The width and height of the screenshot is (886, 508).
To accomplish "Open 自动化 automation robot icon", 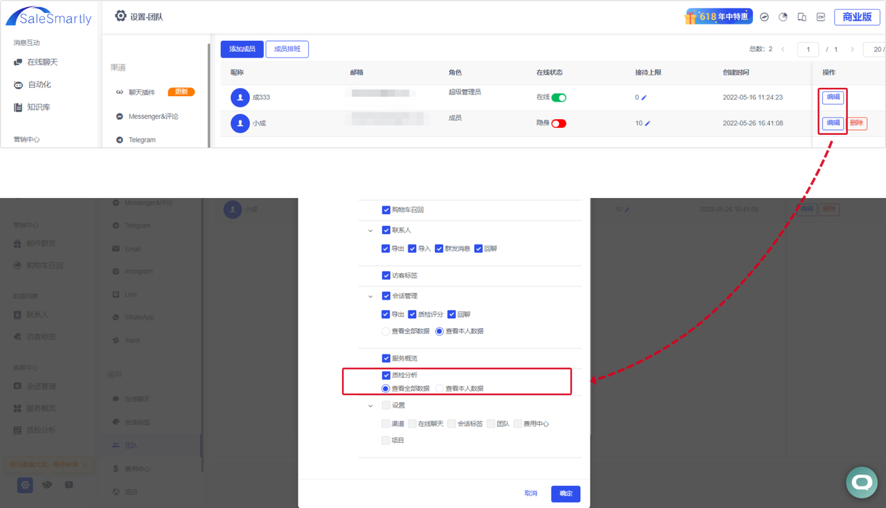I will (18, 84).
